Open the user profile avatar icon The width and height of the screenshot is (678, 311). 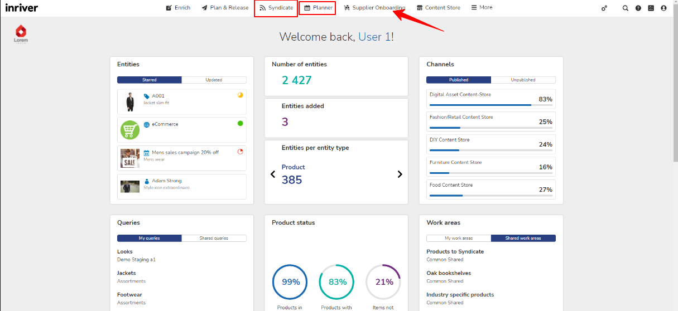point(663,8)
